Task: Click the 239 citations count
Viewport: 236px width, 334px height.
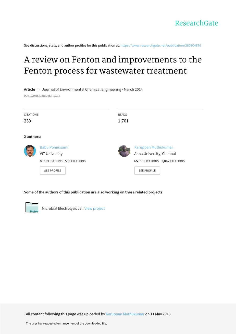Action: 28,121
